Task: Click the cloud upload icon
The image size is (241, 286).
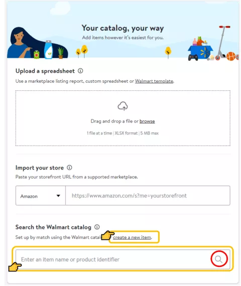Action: tap(123, 106)
